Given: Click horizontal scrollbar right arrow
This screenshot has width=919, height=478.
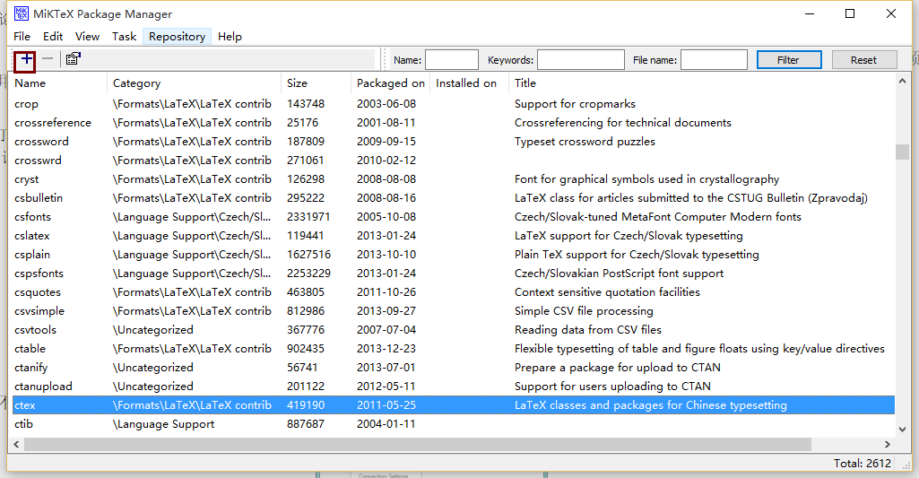Looking at the screenshot, I should [888, 445].
